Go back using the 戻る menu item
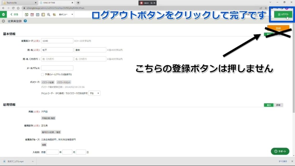 point(14,14)
